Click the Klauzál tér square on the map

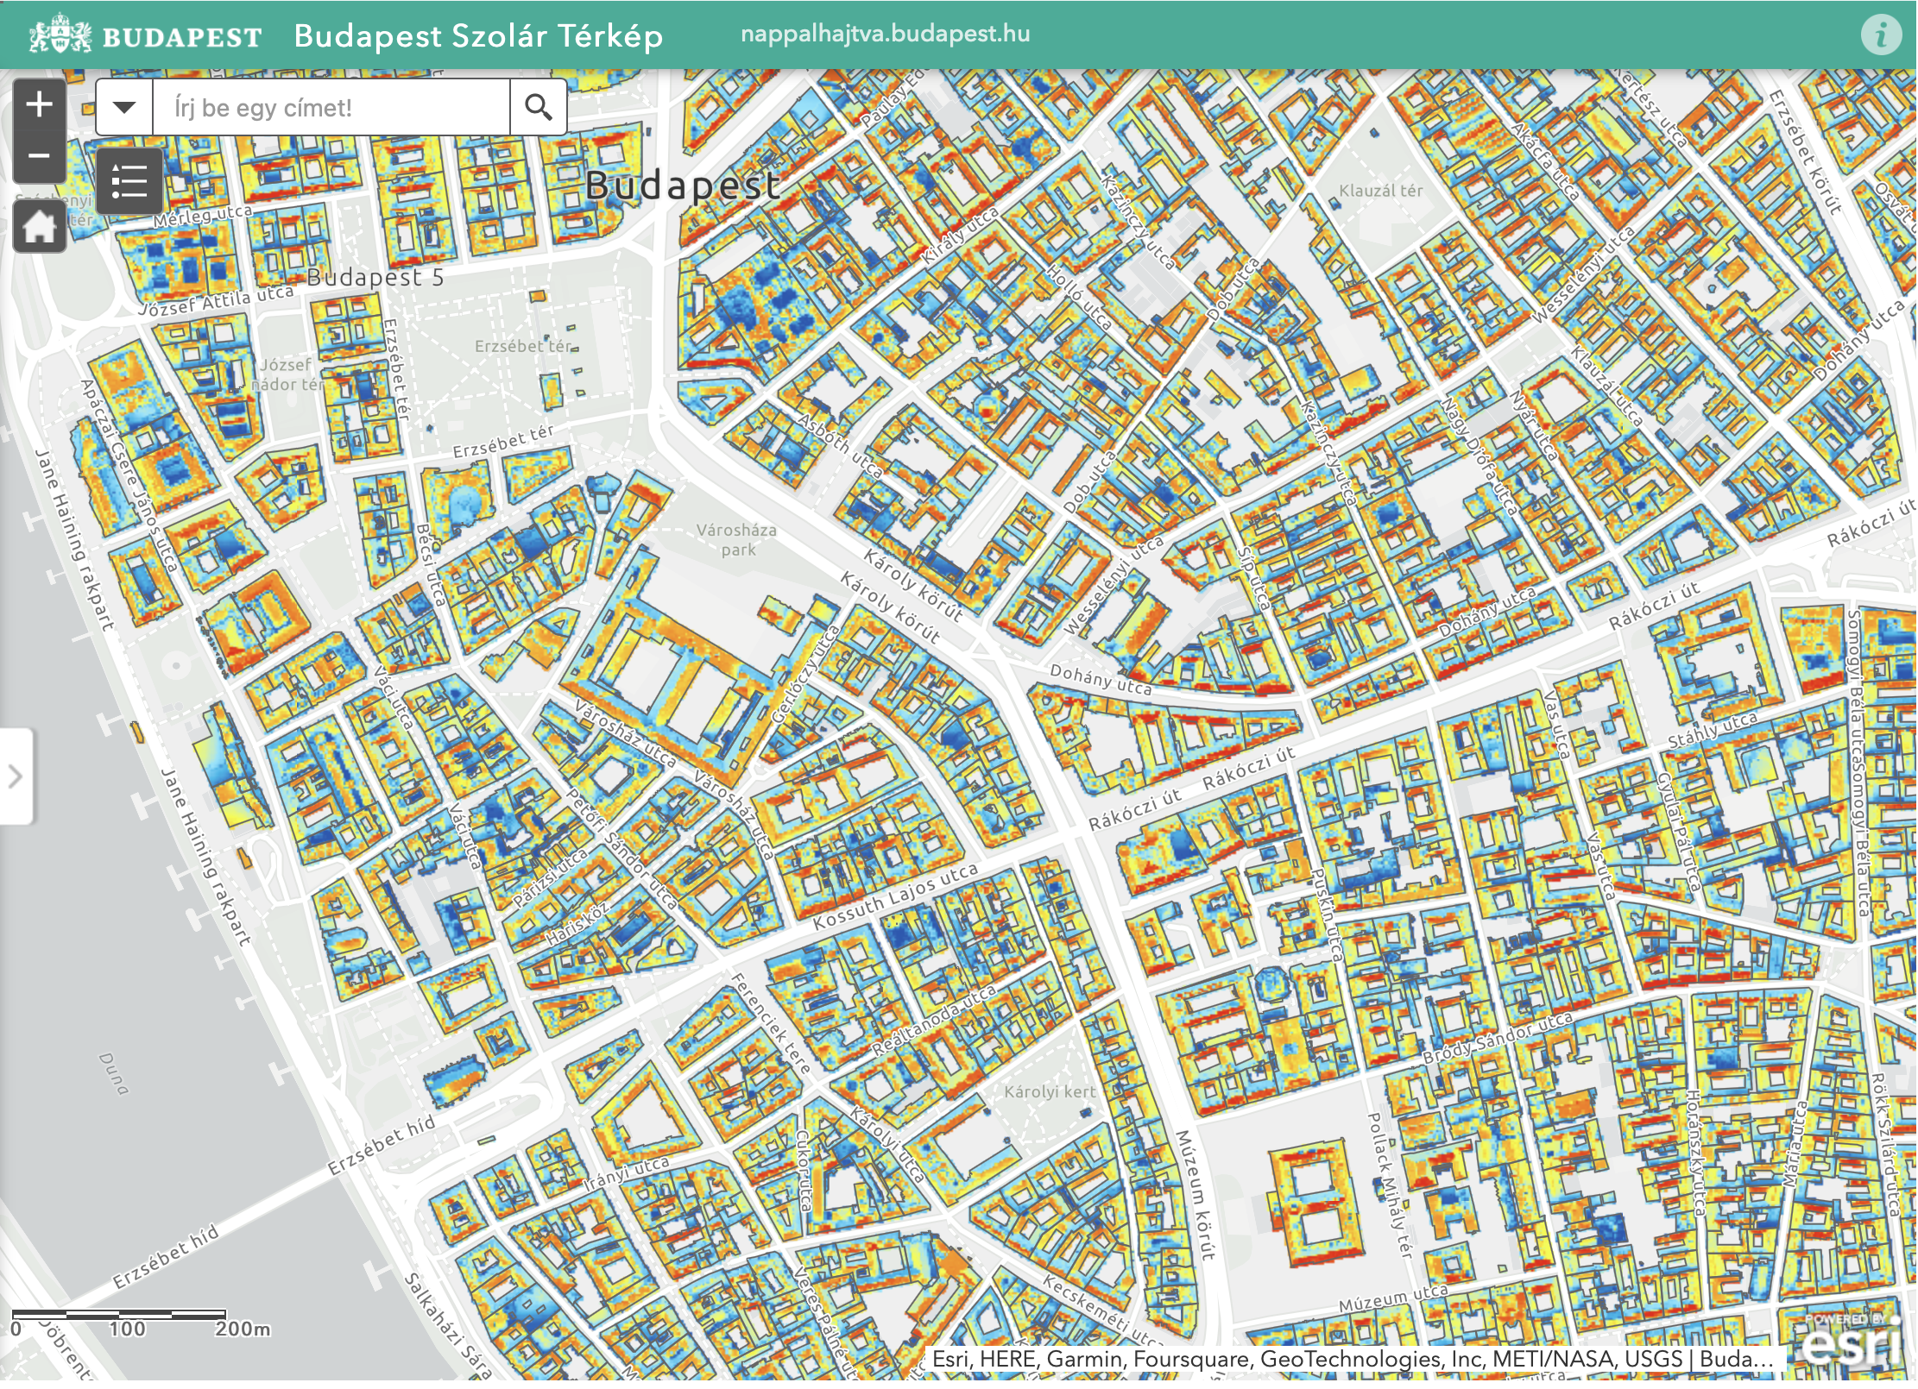pos(1379,191)
